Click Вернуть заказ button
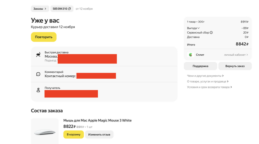Image resolution: width=259 pixels, height=144 pixels. [235, 66]
